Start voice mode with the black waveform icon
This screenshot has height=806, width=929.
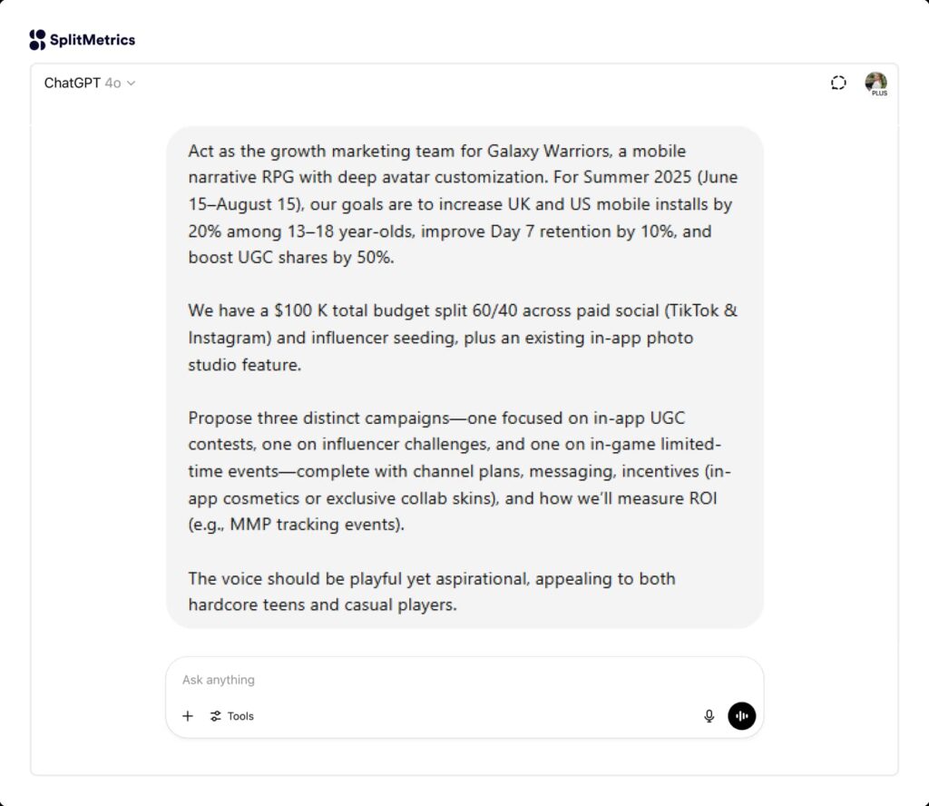point(741,716)
